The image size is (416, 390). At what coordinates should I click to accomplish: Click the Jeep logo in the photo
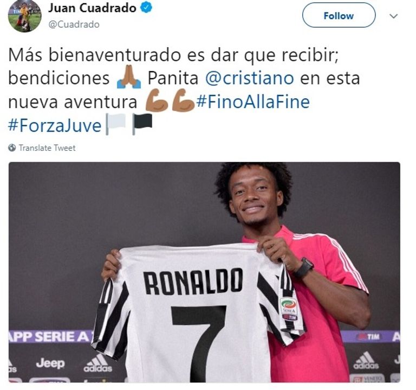click(x=50, y=363)
